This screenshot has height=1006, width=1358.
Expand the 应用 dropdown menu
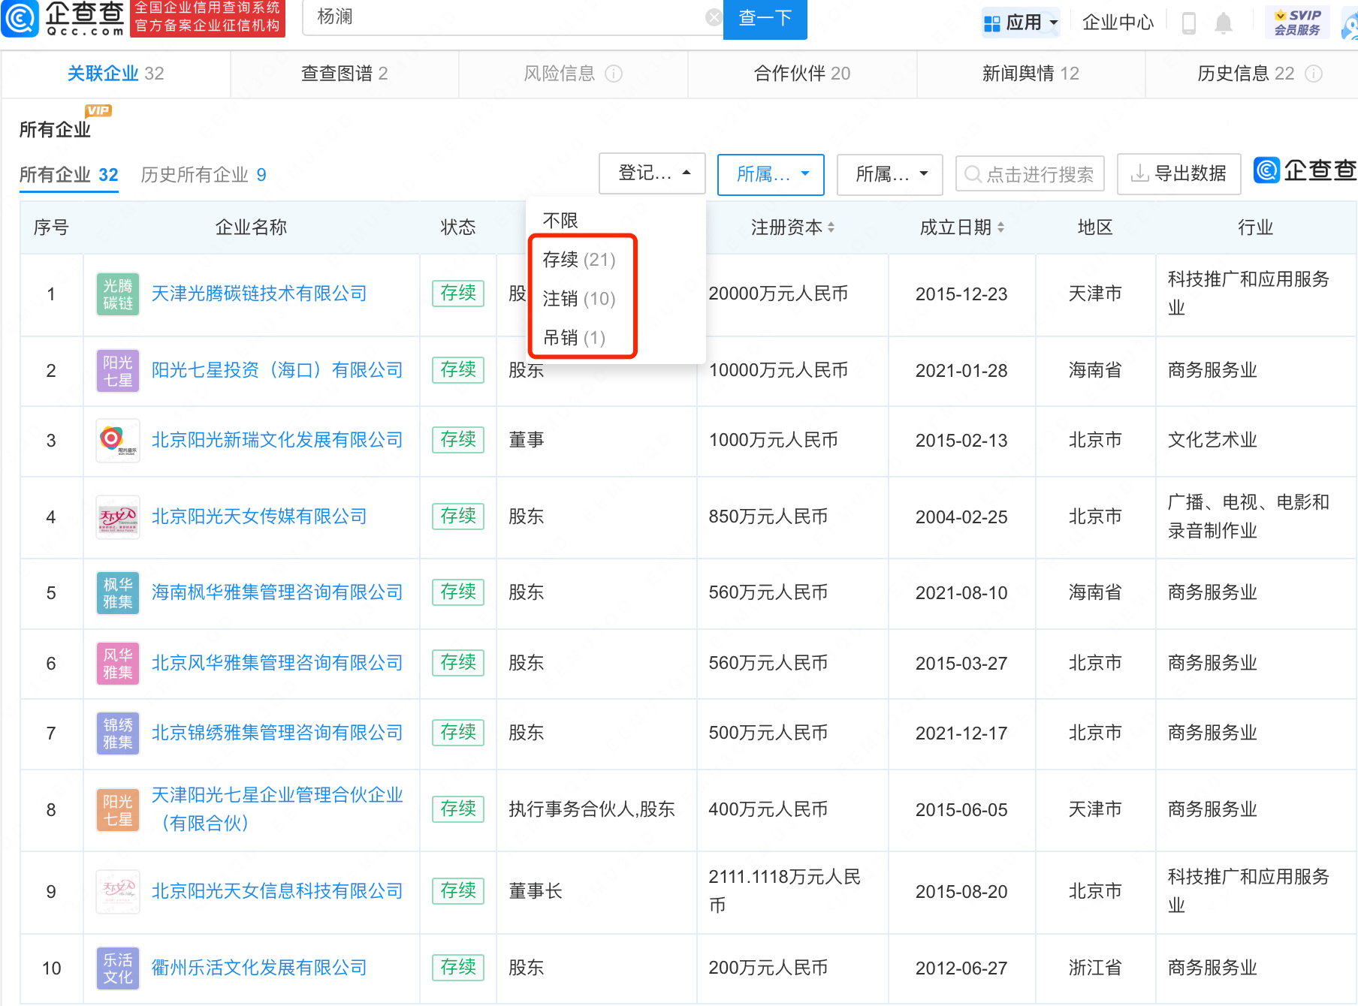pos(1022,23)
